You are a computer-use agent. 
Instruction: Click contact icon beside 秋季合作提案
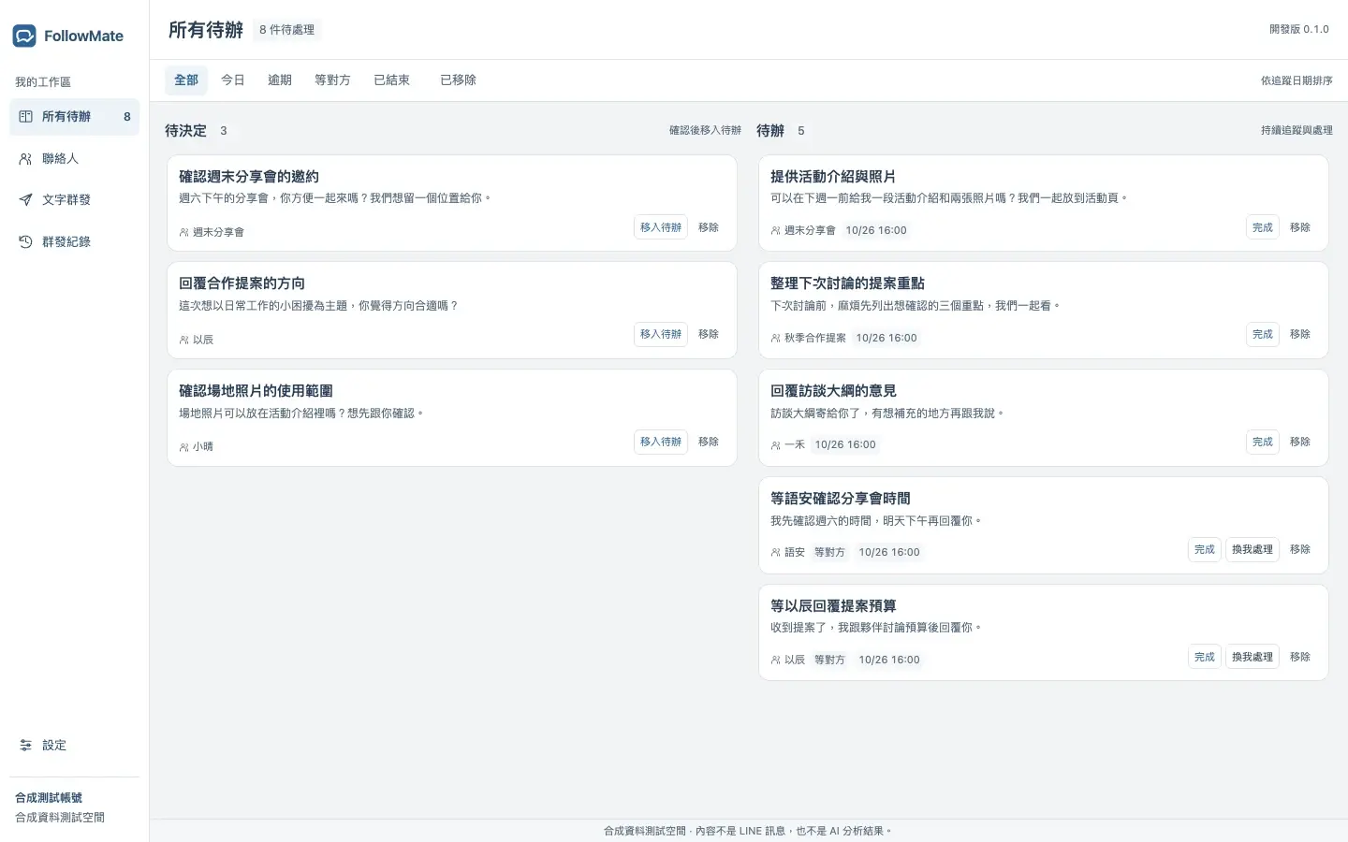click(x=775, y=338)
